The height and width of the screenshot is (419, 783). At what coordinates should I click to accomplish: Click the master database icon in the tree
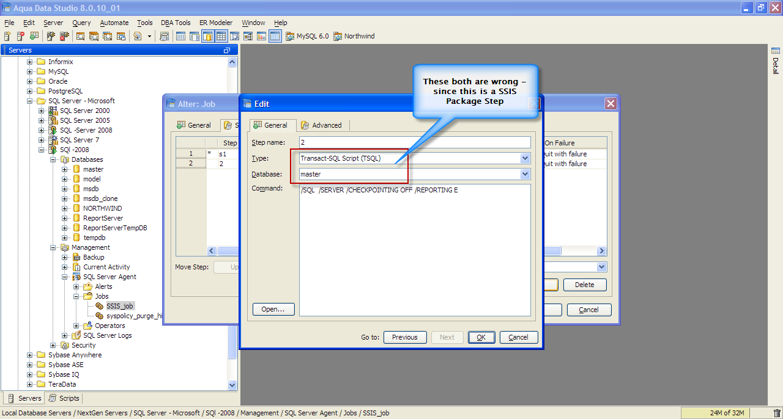pyautogui.click(x=76, y=169)
